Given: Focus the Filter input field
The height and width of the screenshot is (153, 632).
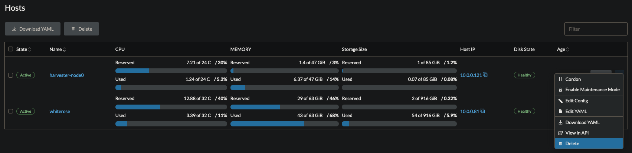Looking at the screenshot, I should pos(596,29).
